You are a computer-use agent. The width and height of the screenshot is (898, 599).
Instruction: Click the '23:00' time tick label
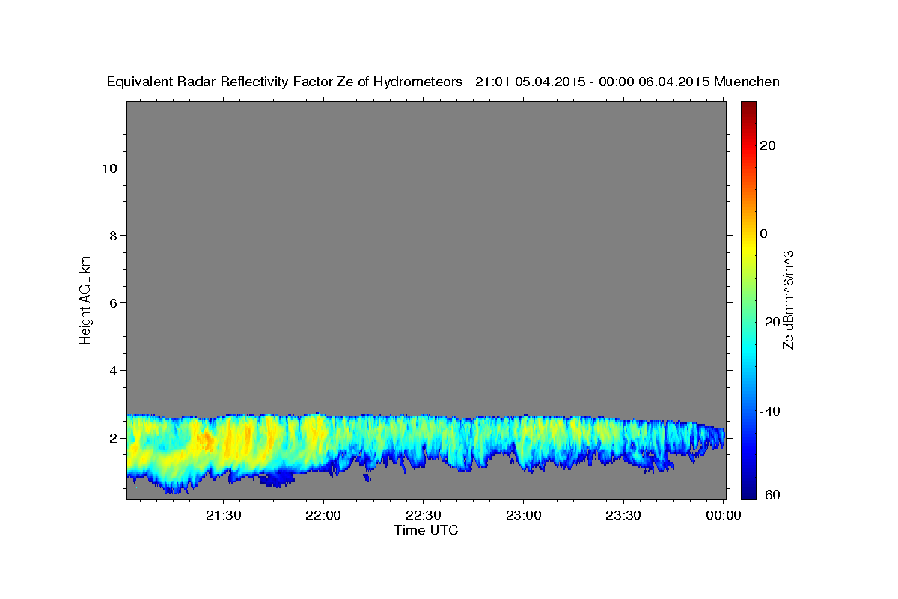click(524, 515)
